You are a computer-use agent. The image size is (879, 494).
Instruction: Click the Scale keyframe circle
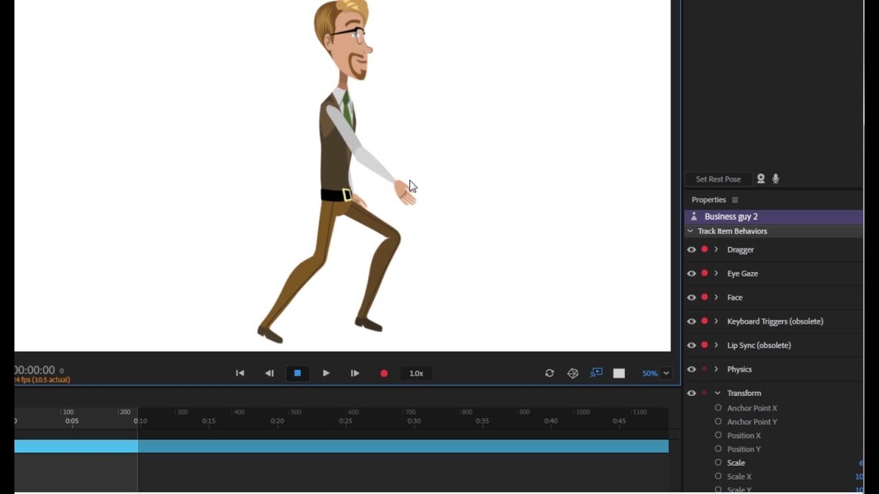pos(718,463)
